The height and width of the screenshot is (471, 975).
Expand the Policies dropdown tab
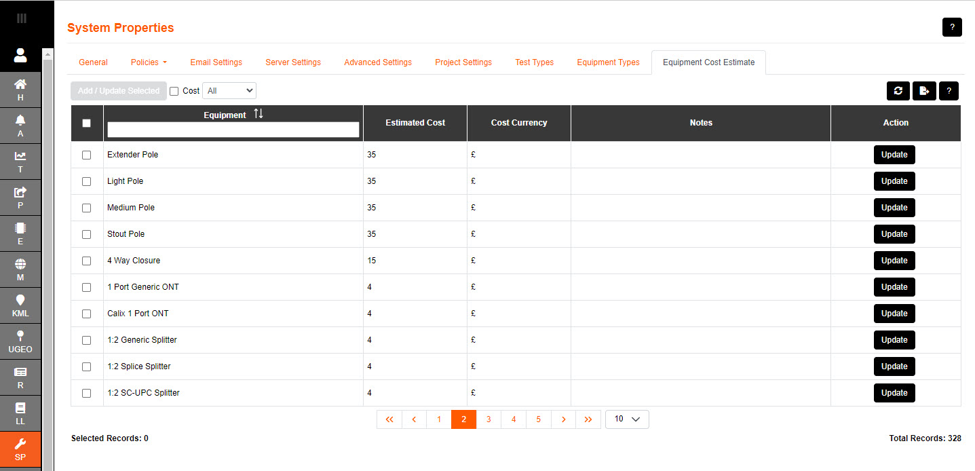pyautogui.click(x=149, y=62)
